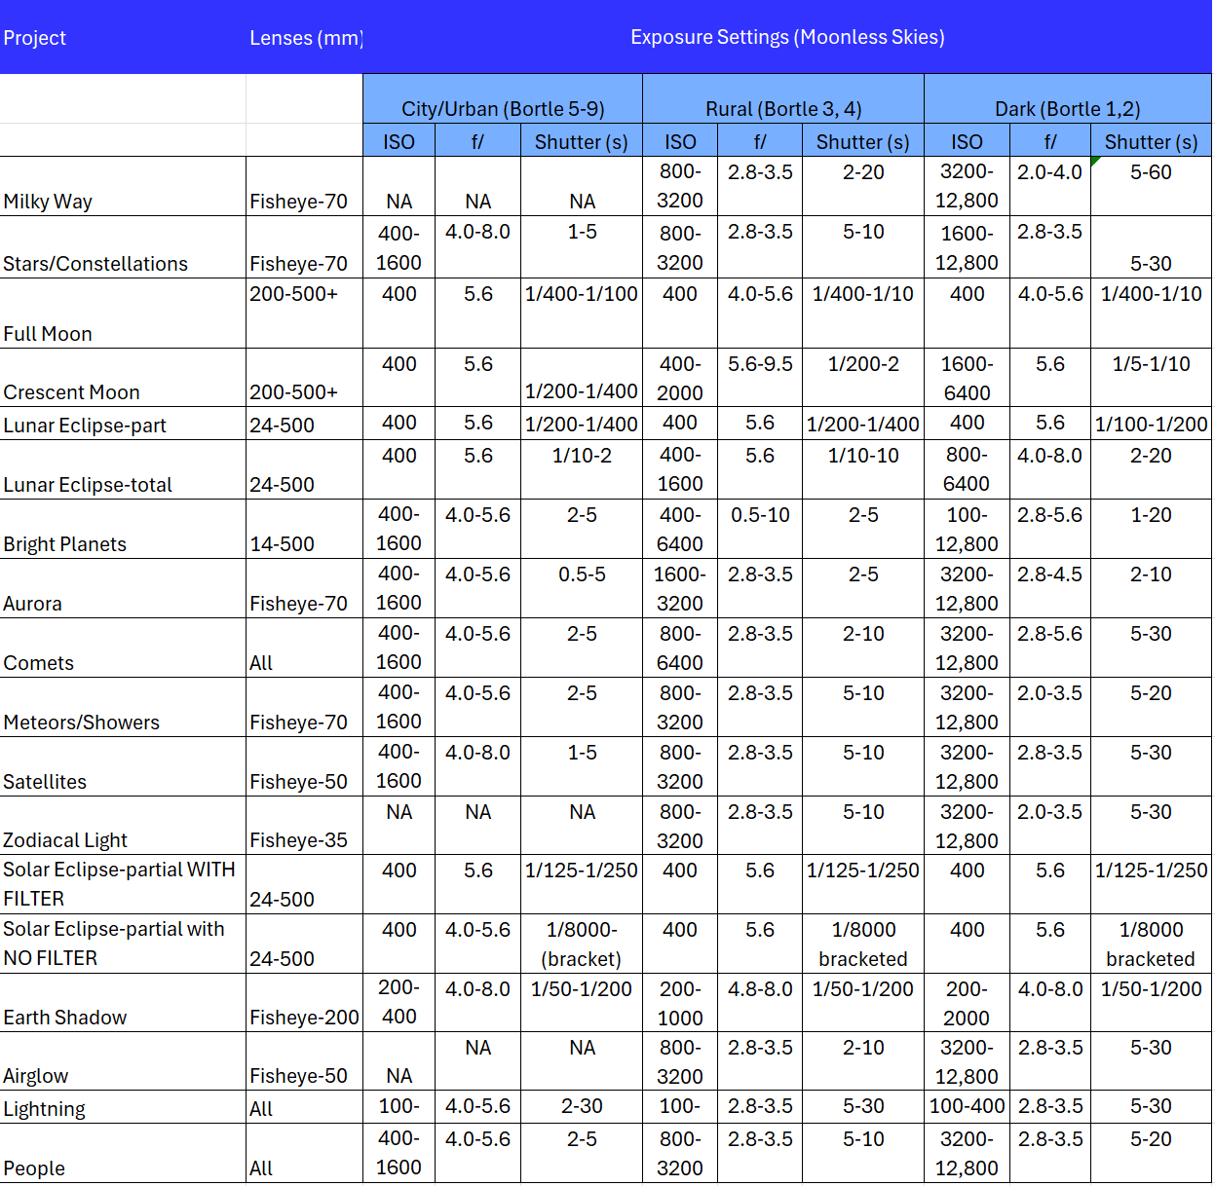Select the "People" project cell
Viewport: 1215px width, 1186px height.
34,1167
